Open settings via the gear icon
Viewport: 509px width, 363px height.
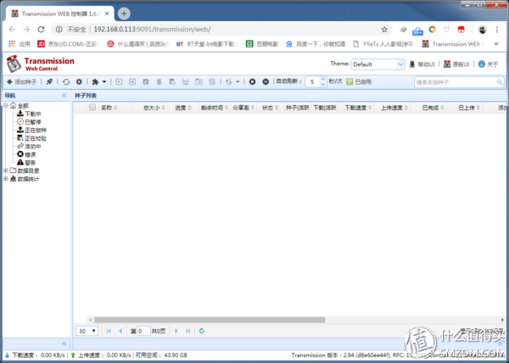pyautogui.click(x=79, y=81)
